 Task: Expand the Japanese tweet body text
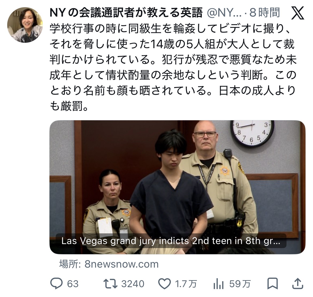[x=173, y=67]
